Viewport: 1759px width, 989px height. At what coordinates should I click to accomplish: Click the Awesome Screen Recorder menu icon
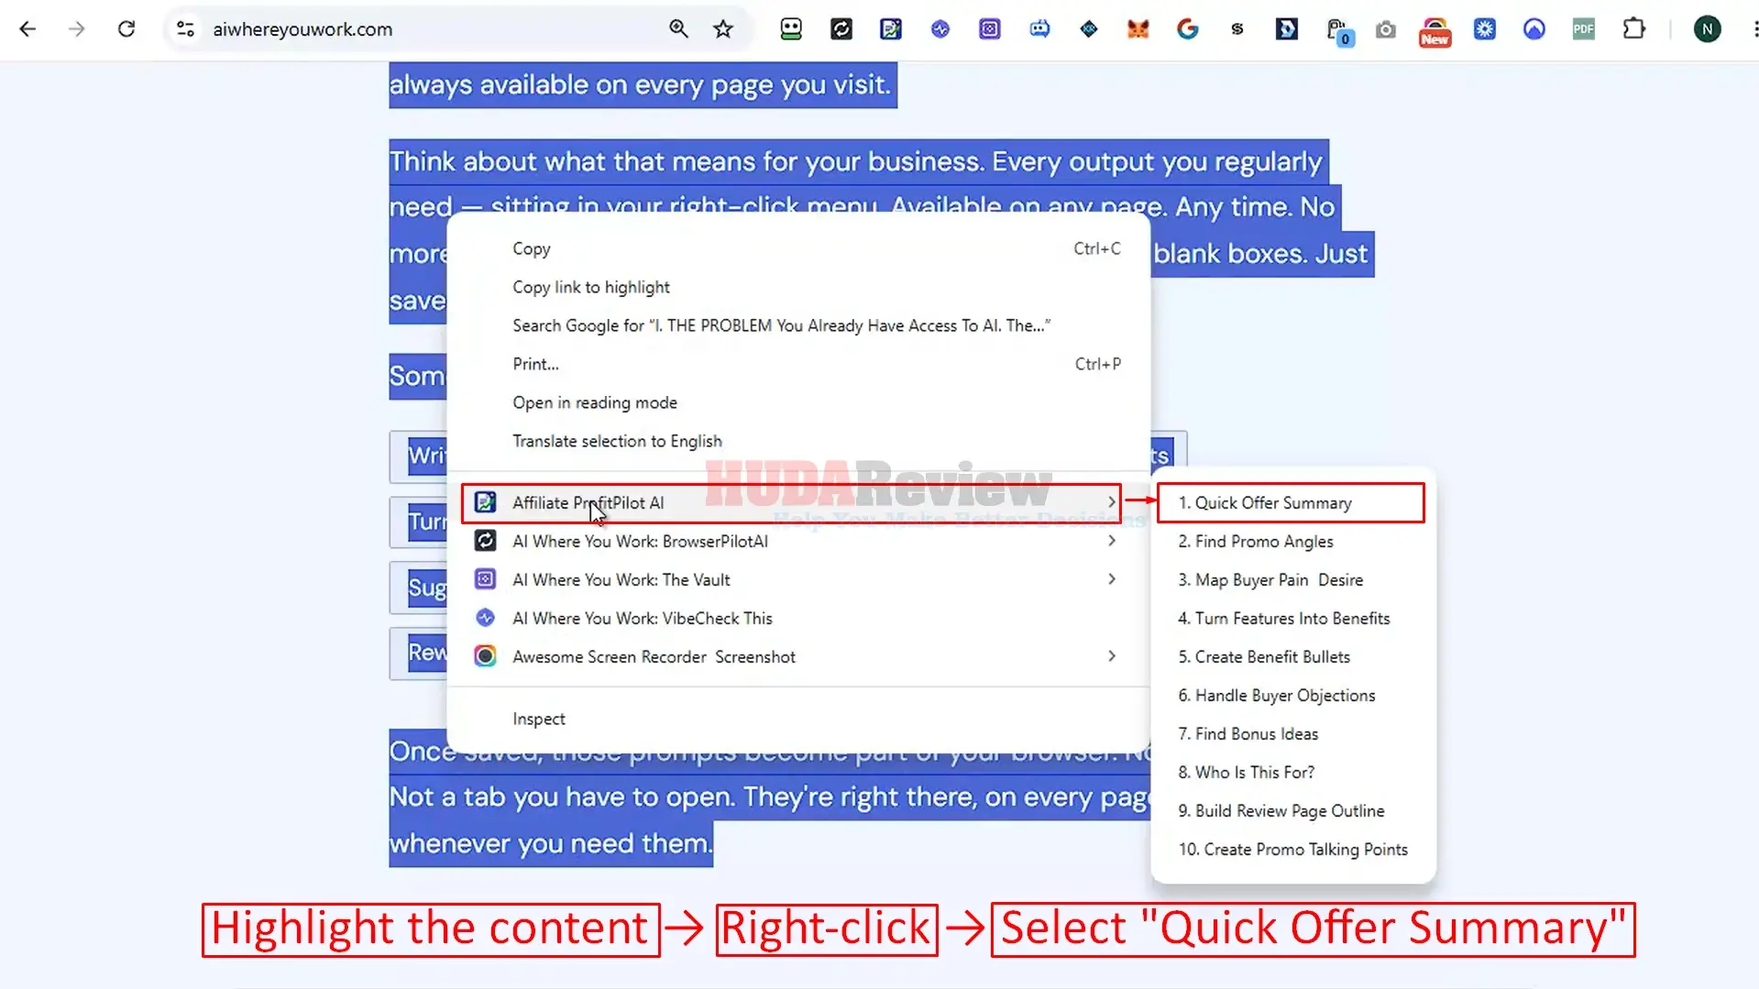point(485,656)
